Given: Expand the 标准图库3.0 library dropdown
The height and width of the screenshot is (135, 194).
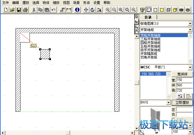Looking at the screenshot, I should coord(190,23).
